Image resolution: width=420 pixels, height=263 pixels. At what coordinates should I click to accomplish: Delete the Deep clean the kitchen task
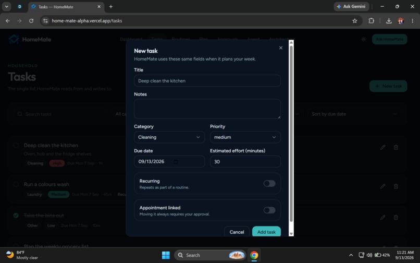pyautogui.click(x=396, y=147)
